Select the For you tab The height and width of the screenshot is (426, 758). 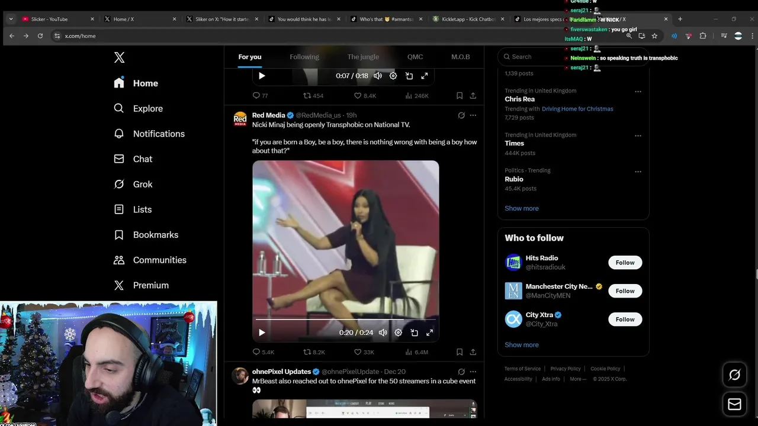coord(250,57)
